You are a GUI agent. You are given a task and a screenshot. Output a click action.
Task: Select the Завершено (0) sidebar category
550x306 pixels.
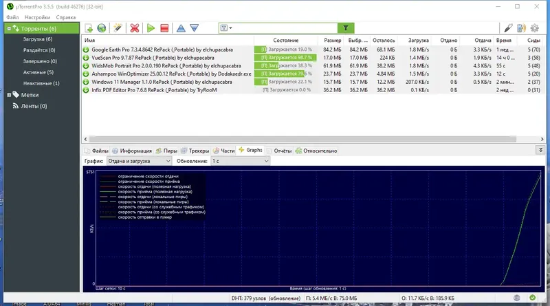click(x=40, y=61)
